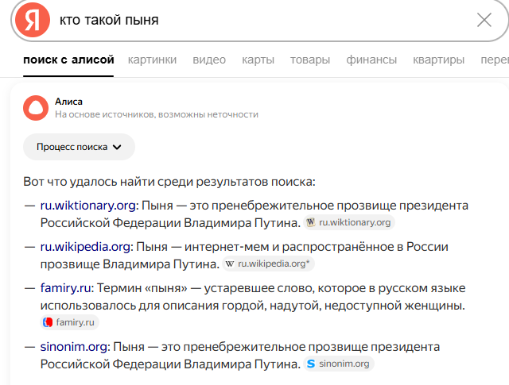The width and height of the screenshot is (509, 385).
Task: Open the ru.wikipedia.org source chip
Action: [268, 263]
